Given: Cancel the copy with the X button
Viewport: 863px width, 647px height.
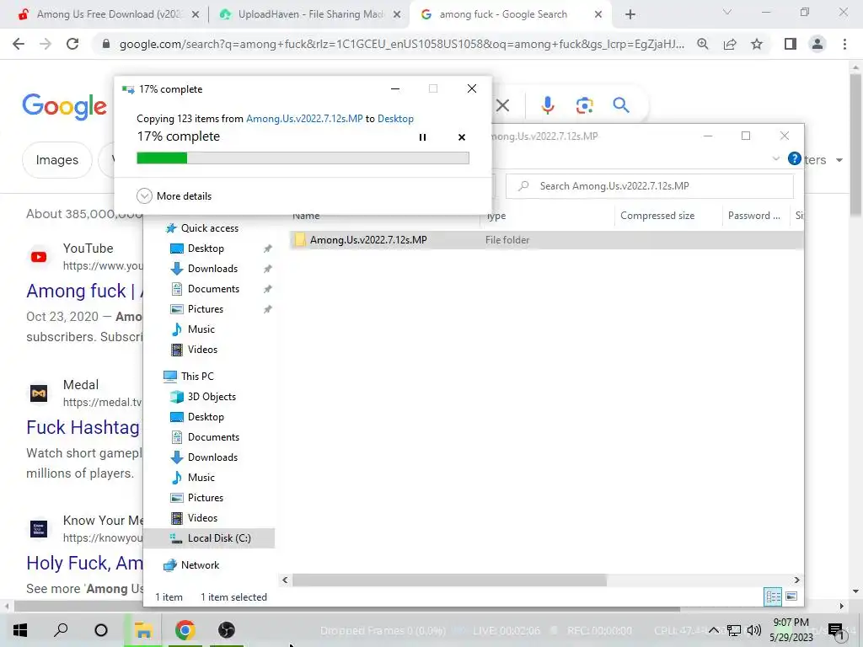Looking at the screenshot, I should [x=462, y=137].
